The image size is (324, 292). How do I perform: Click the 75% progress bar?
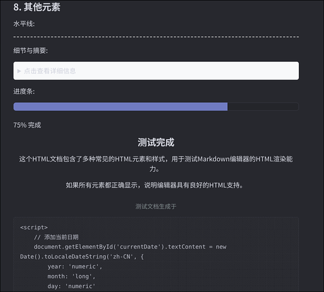tap(156, 107)
